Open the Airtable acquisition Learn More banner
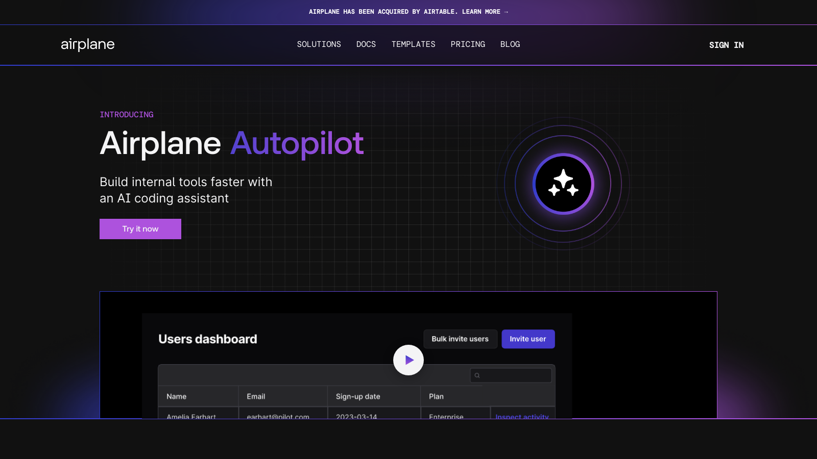The height and width of the screenshot is (459, 817). (x=408, y=12)
